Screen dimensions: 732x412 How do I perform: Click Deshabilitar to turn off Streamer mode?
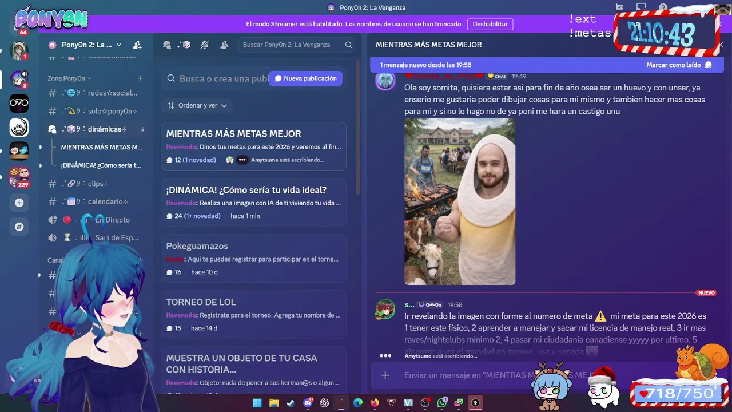tap(490, 24)
